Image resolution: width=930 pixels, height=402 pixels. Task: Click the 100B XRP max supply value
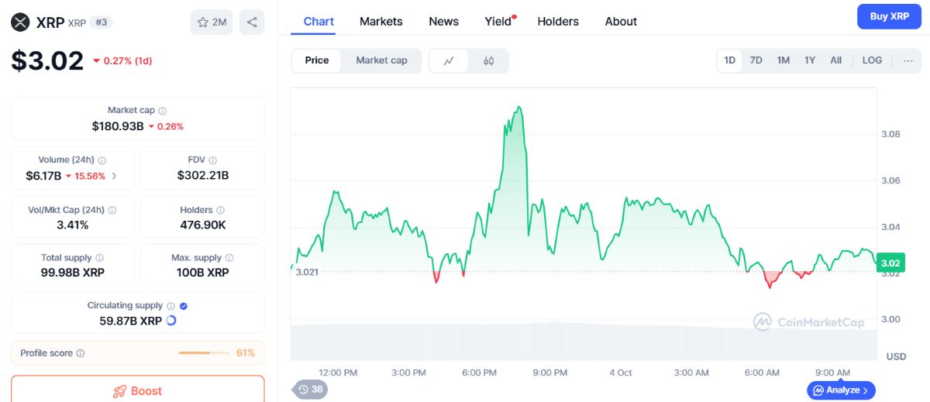(x=203, y=273)
